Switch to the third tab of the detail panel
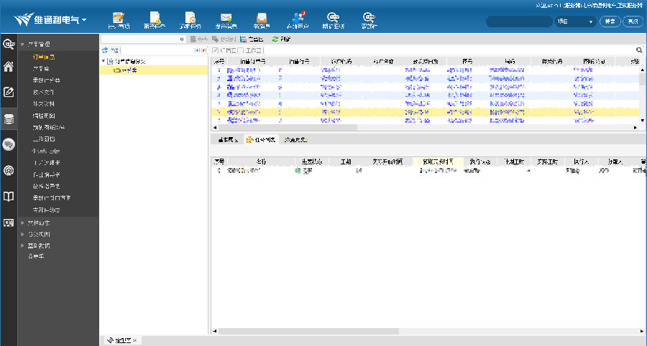The width and height of the screenshot is (647, 346). tap(295, 139)
